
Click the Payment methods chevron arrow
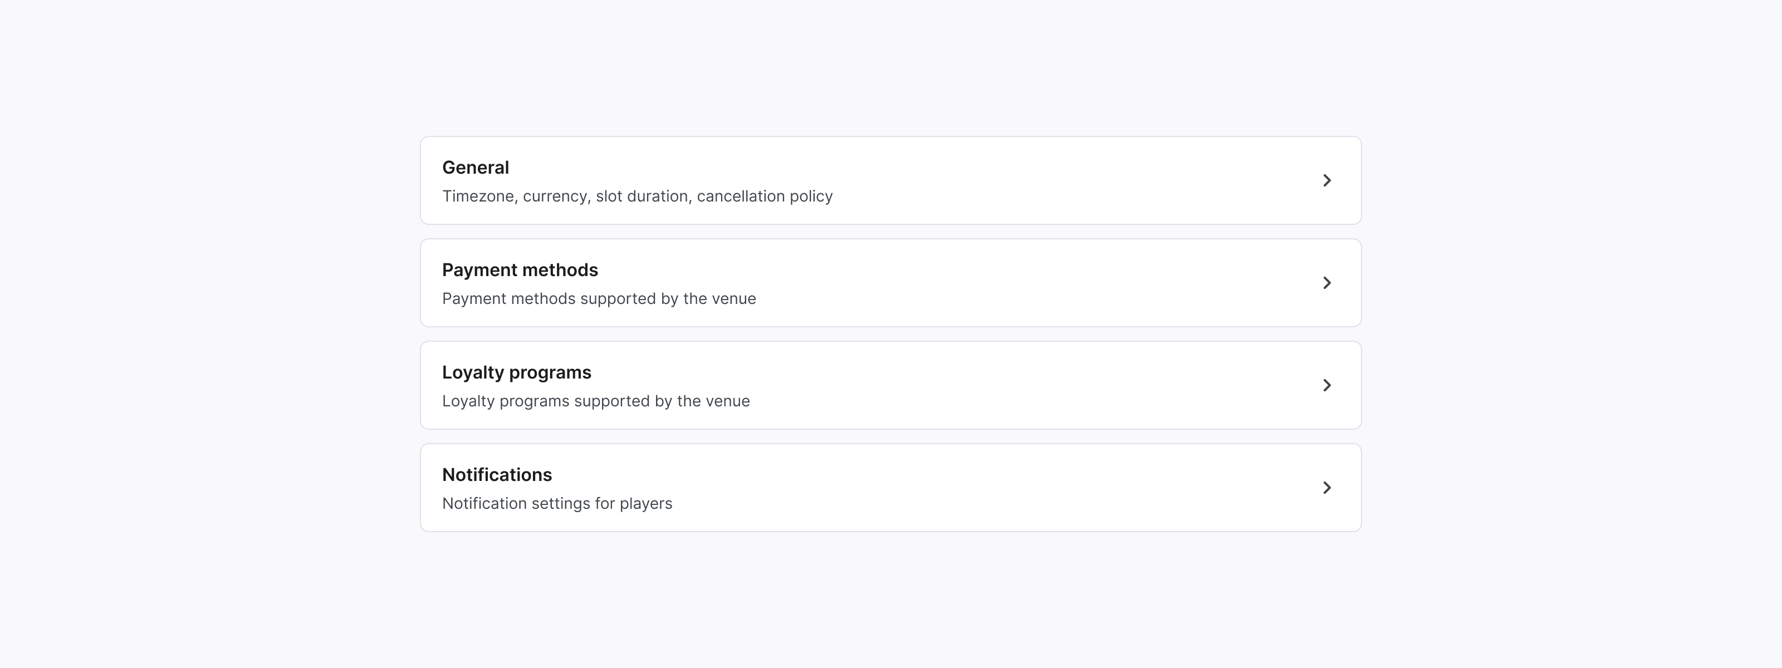(x=1326, y=283)
